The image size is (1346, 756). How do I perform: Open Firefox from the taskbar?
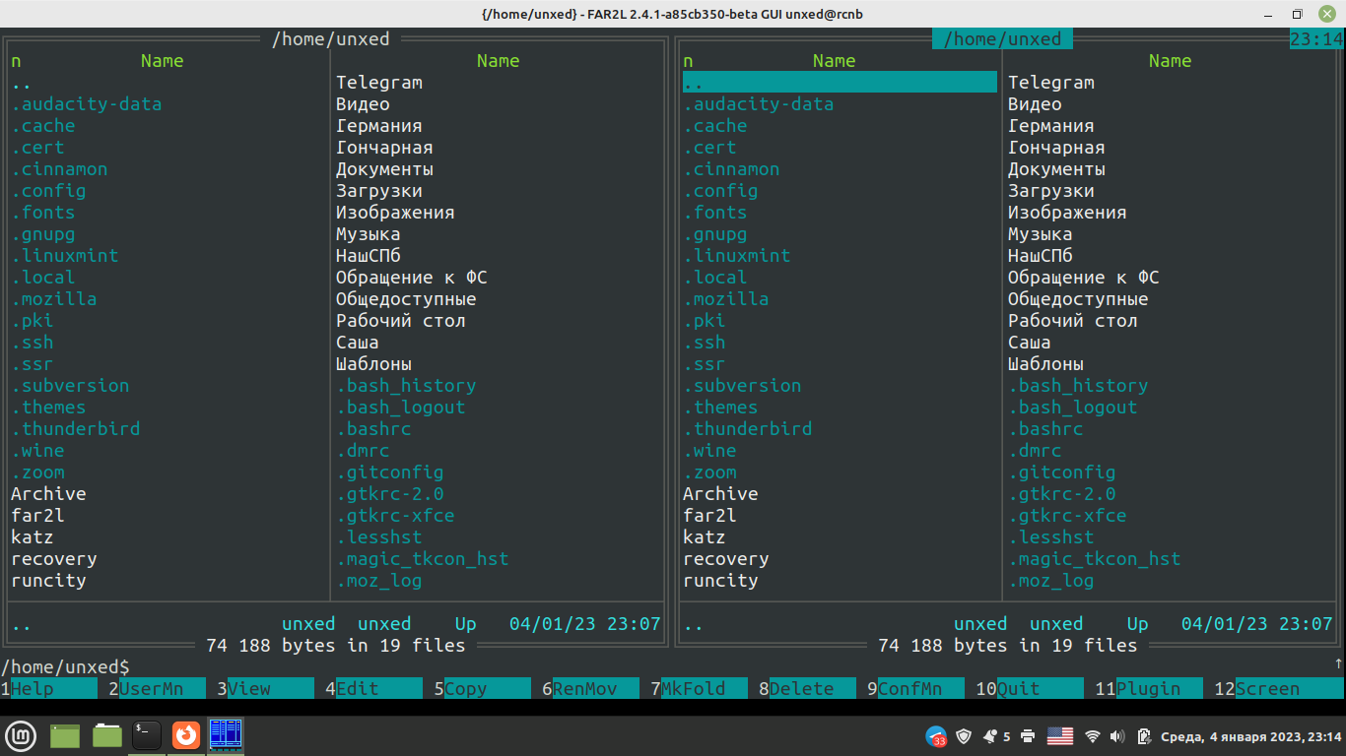185,735
